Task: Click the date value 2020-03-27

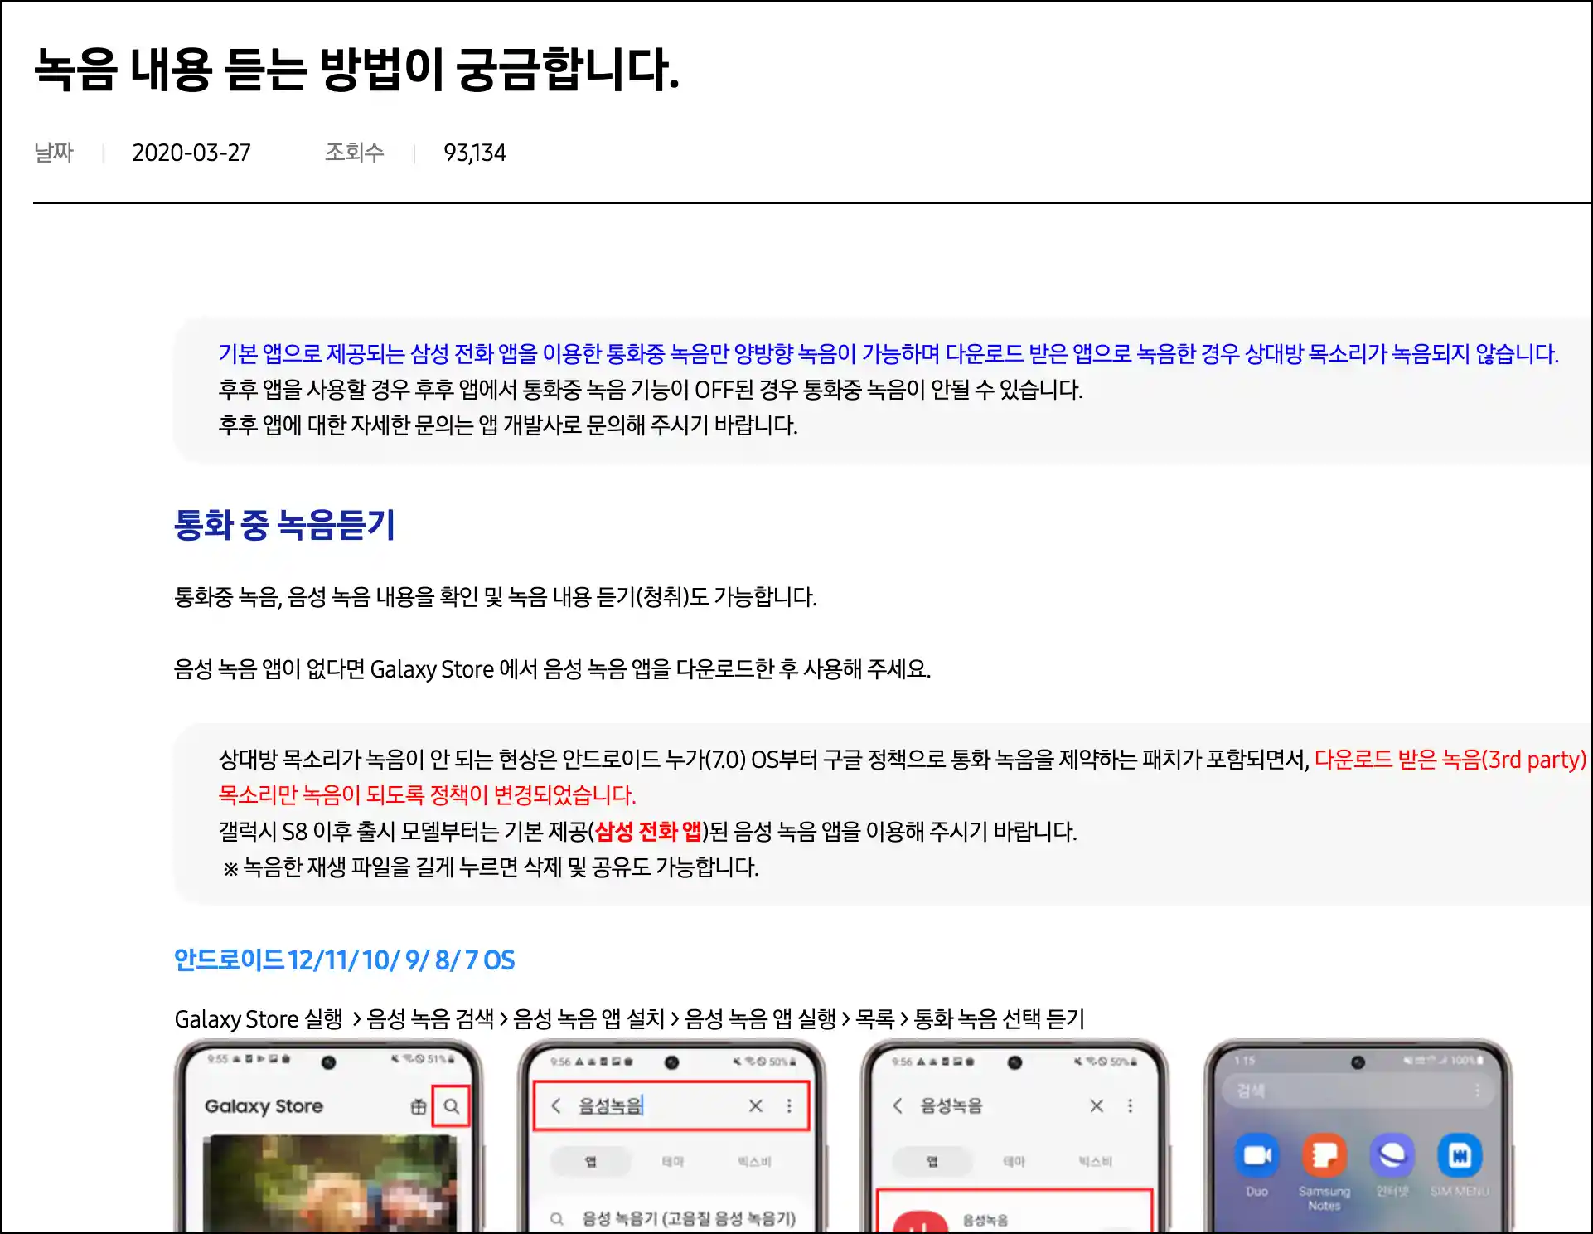Action: (191, 153)
